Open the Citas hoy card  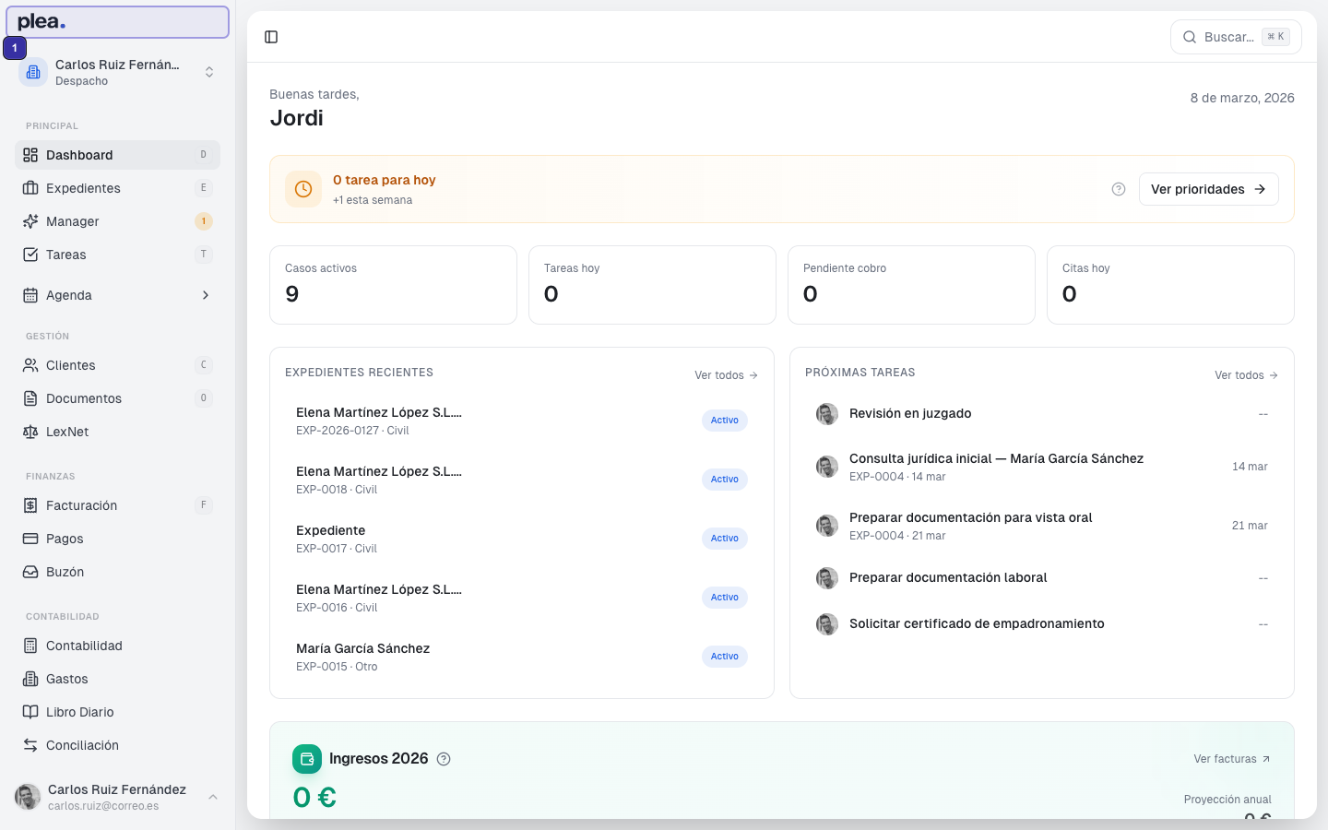(x=1170, y=285)
